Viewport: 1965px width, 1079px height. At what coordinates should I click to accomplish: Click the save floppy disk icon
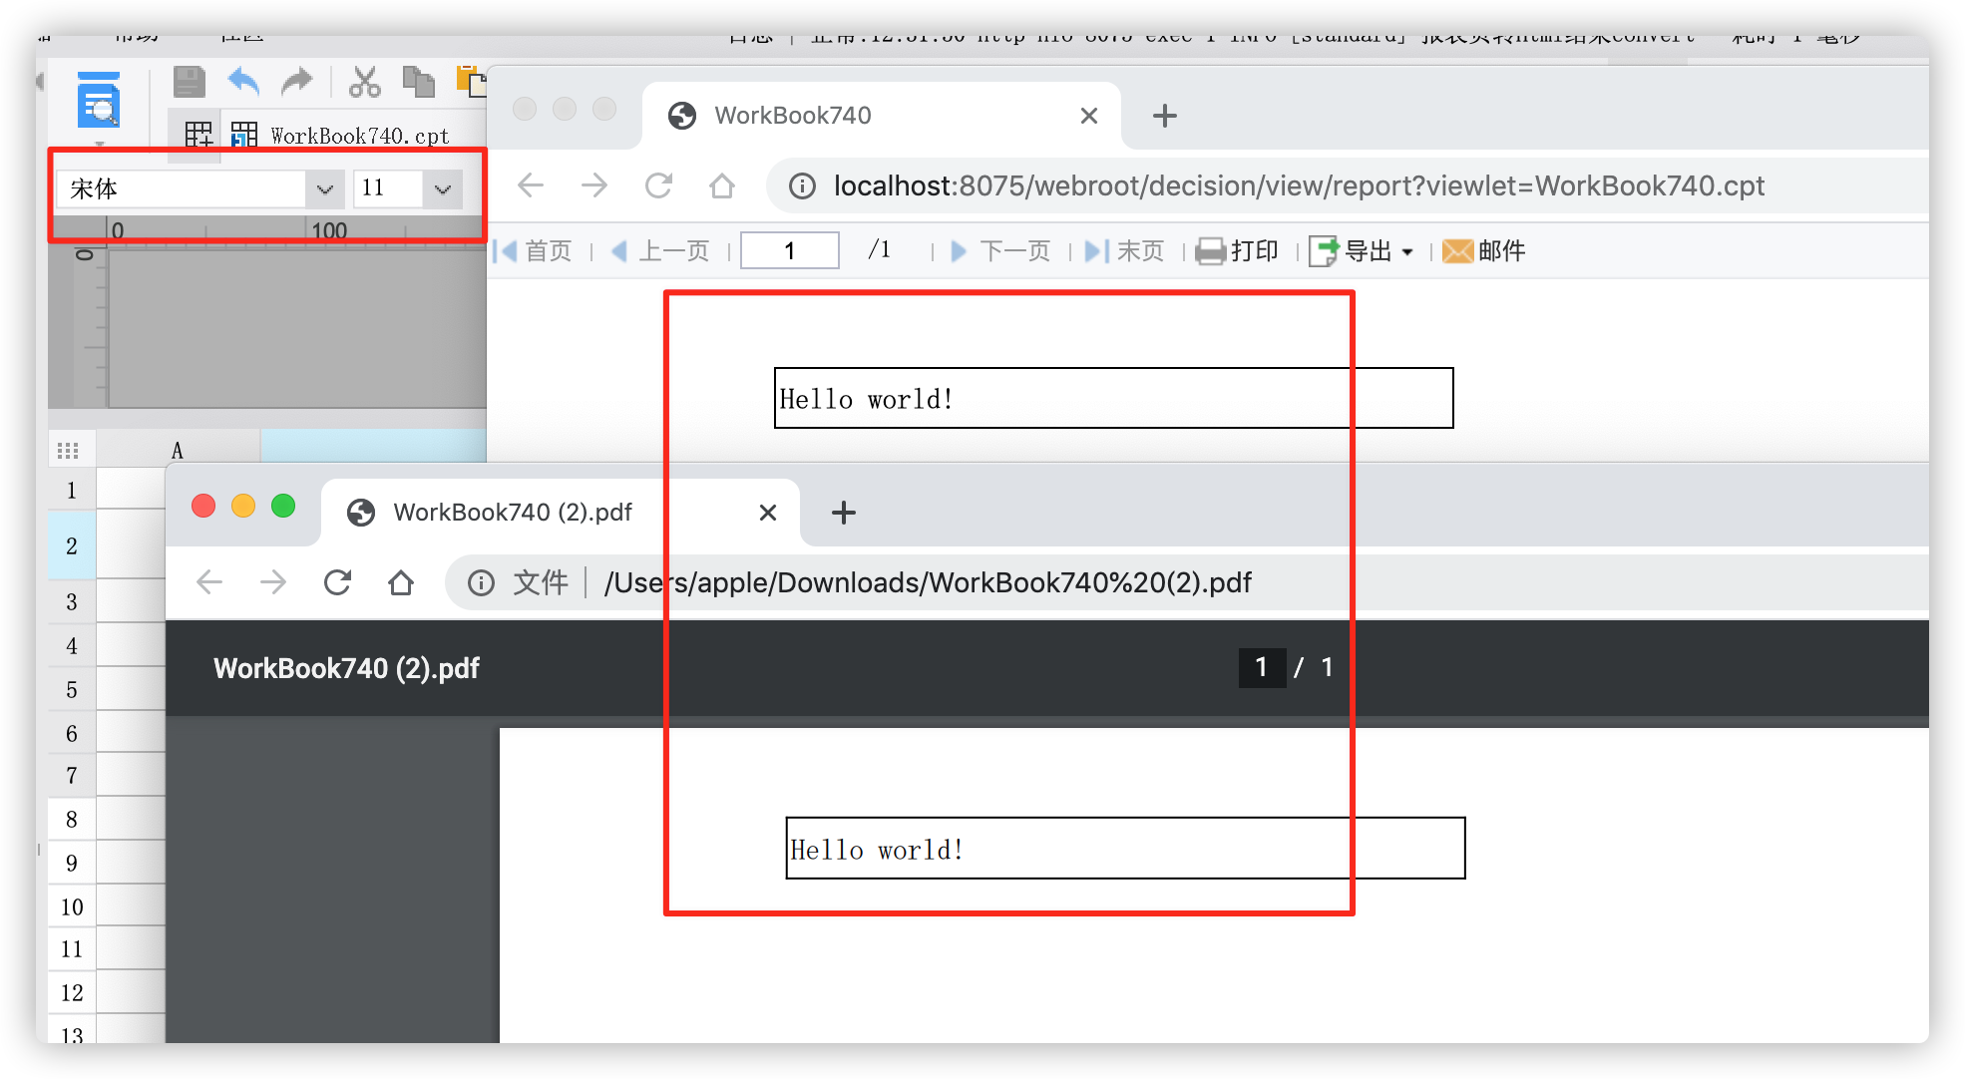tap(189, 82)
